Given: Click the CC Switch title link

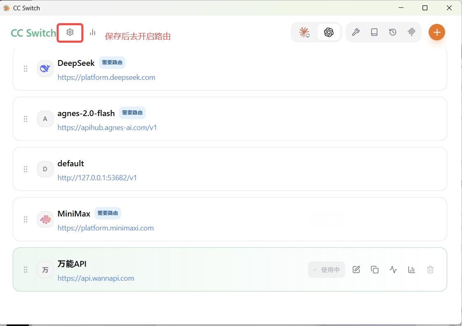Looking at the screenshot, I should (33, 33).
